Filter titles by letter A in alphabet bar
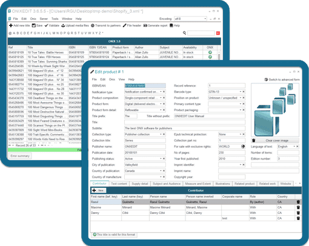This screenshot has height=246, width=309. coord(14,33)
